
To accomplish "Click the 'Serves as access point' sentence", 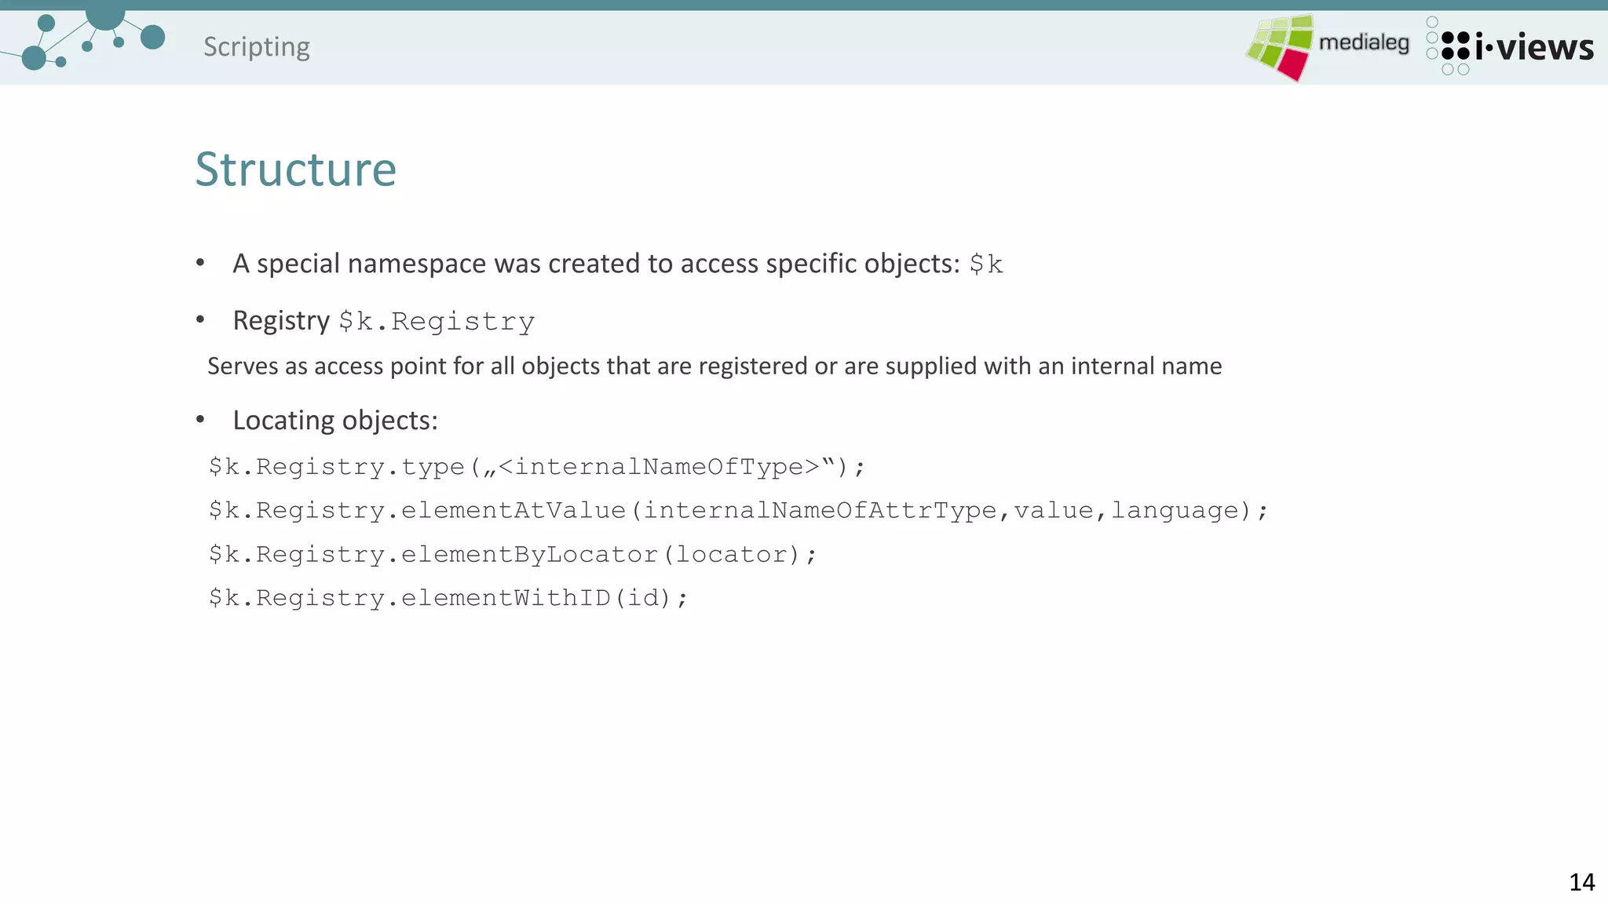I will click(x=714, y=366).
